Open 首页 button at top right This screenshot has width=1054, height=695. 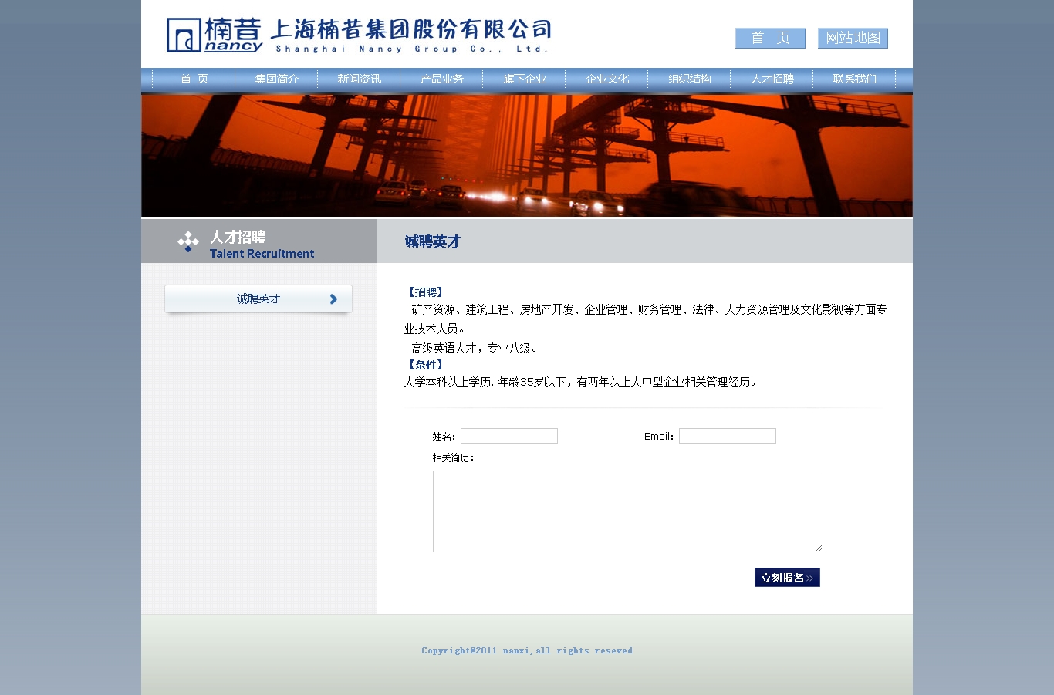[770, 38]
